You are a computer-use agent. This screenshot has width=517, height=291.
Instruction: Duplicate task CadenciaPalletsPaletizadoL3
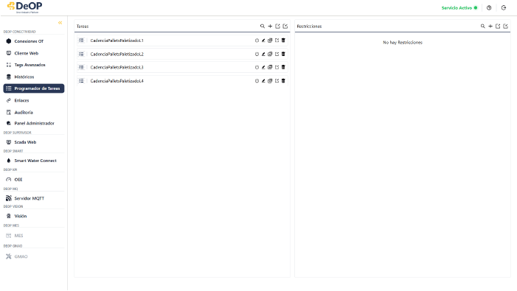(270, 67)
